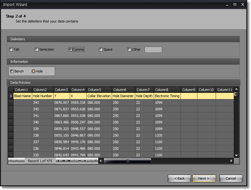The height and width of the screenshot is (190, 251).
Task: Go back with the Back button
Action: click(x=179, y=178)
